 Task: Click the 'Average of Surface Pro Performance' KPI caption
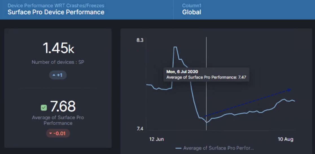click(58, 120)
